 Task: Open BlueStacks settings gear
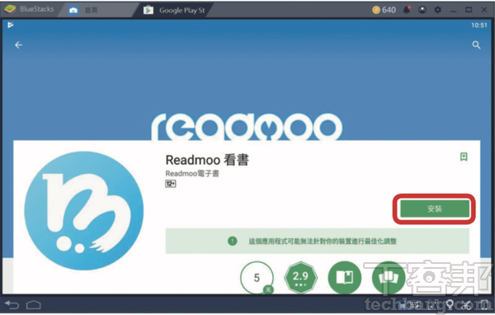(x=437, y=10)
